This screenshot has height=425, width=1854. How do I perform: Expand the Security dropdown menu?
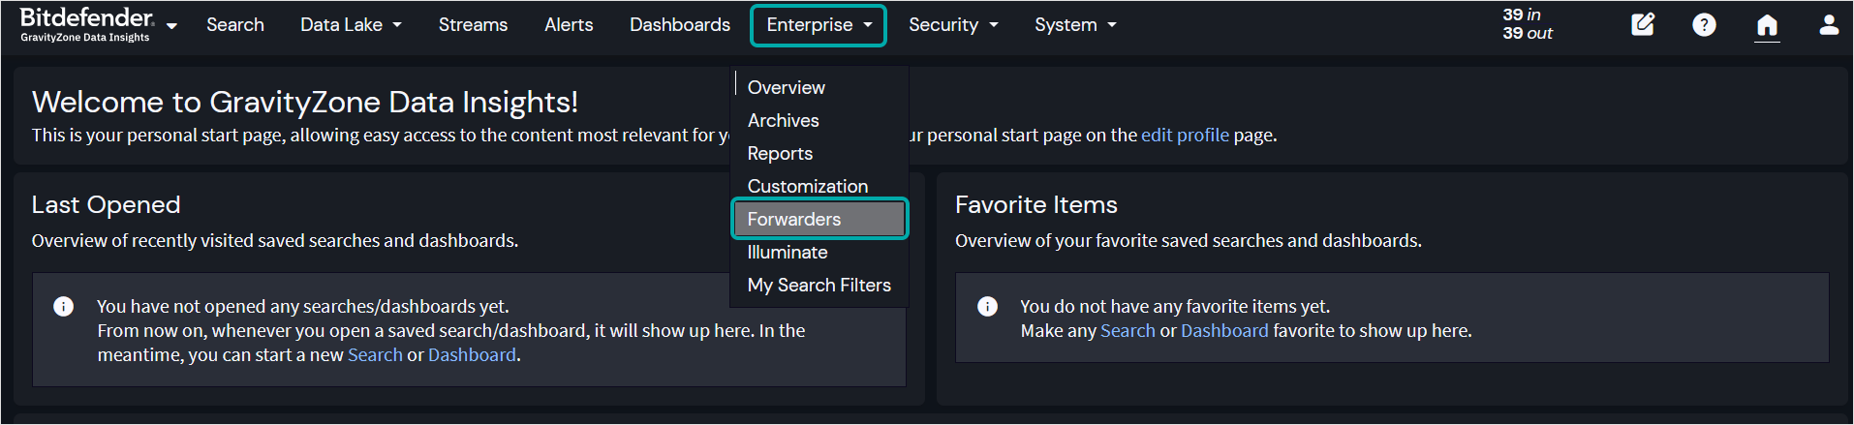pos(953,24)
